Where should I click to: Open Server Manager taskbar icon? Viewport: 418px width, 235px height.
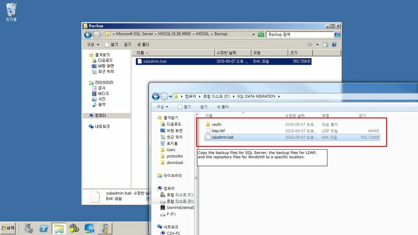click(28, 228)
